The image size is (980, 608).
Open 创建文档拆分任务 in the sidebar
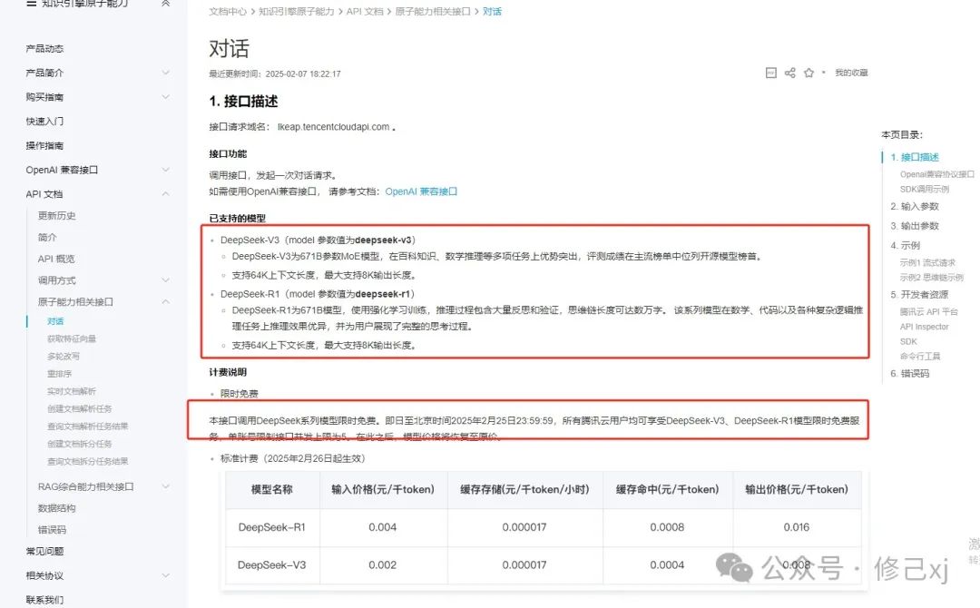(79, 444)
